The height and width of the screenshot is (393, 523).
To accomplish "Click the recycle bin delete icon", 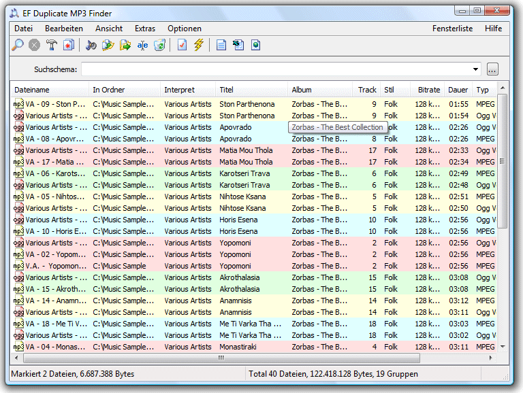I will pyautogui.click(x=159, y=46).
